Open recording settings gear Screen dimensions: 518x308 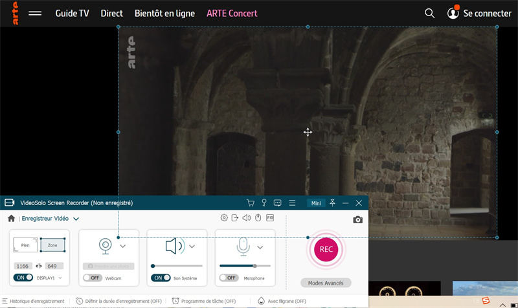pyautogui.click(x=224, y=218)
